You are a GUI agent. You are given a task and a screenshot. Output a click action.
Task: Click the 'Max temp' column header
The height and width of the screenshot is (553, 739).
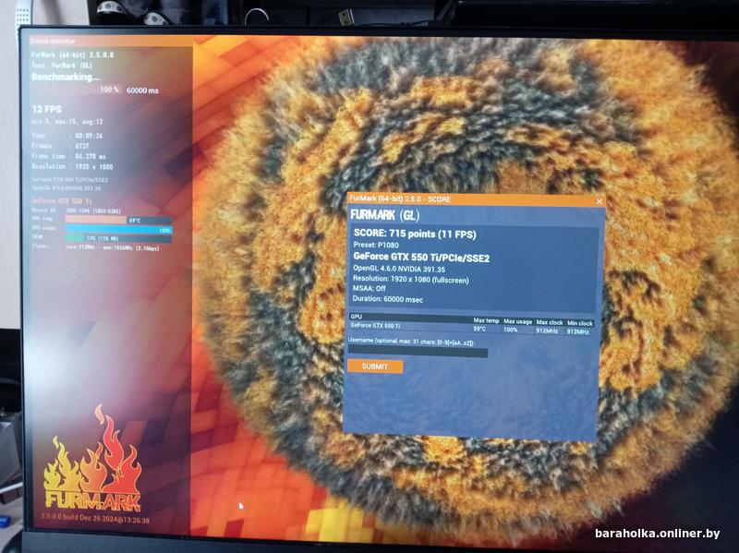coord(486,320)
